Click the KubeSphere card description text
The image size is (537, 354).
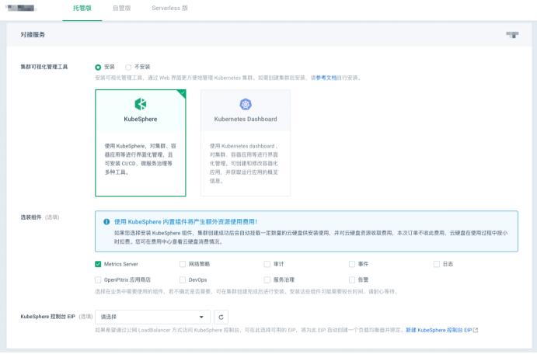pos(141,159)
